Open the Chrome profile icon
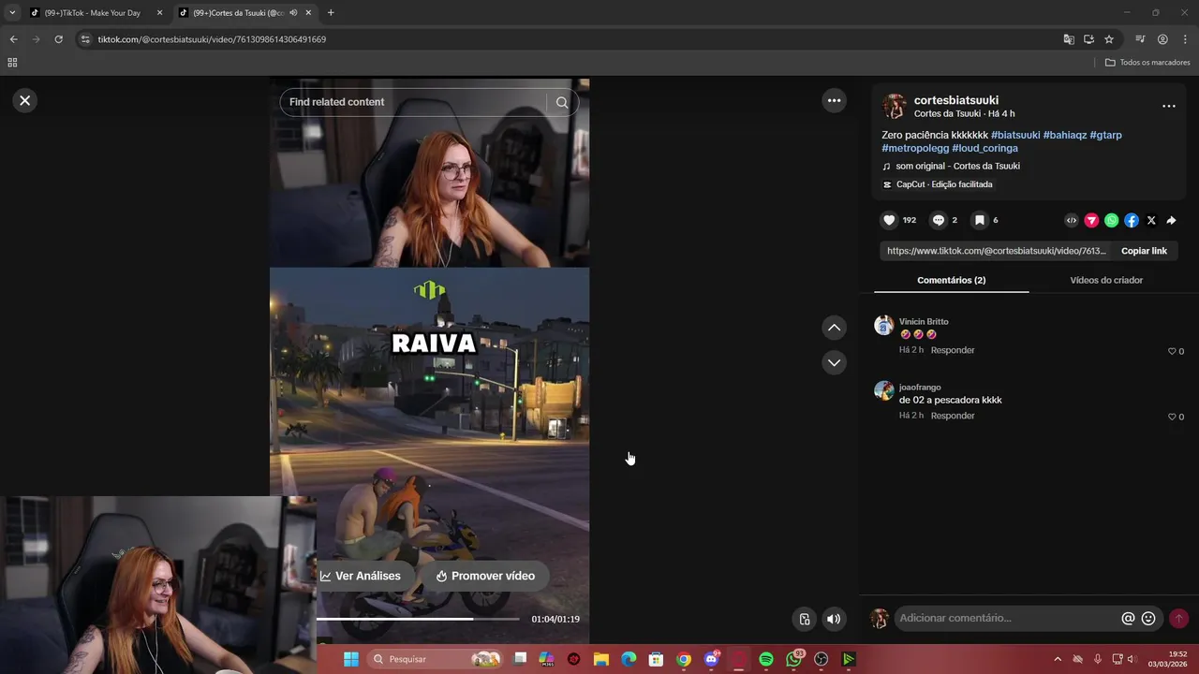The width and height of the screenshot is (1199, 674). (1162, 39)
